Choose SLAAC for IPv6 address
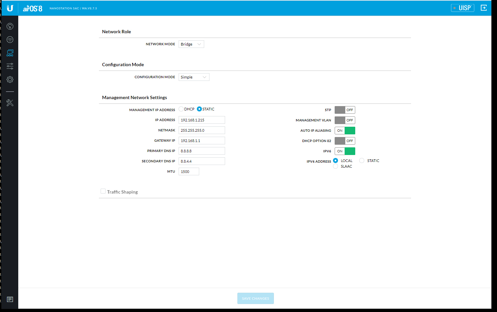 336,166
